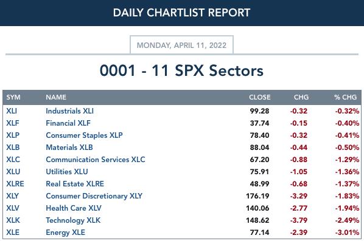Open the Utilities XLU link
Screen dimensions: 364x241
tap(67, 172)
